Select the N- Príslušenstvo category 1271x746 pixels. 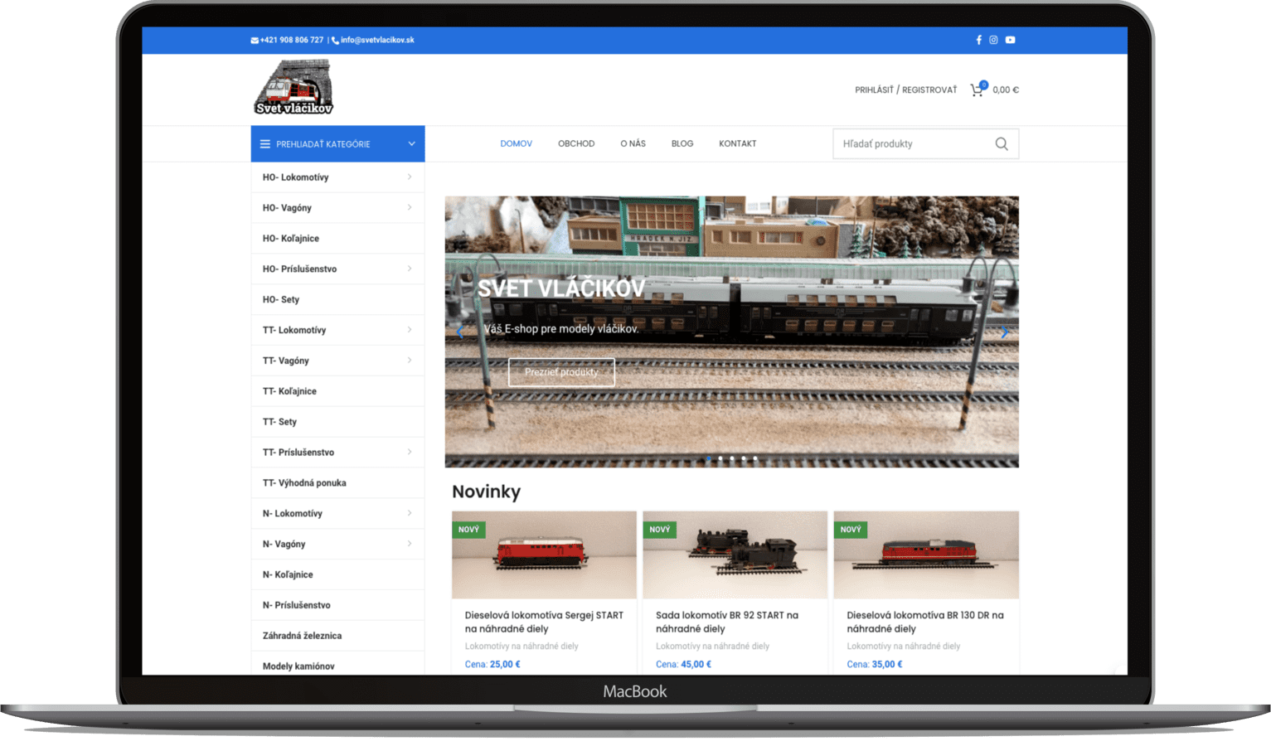click(x=337, y=605)
